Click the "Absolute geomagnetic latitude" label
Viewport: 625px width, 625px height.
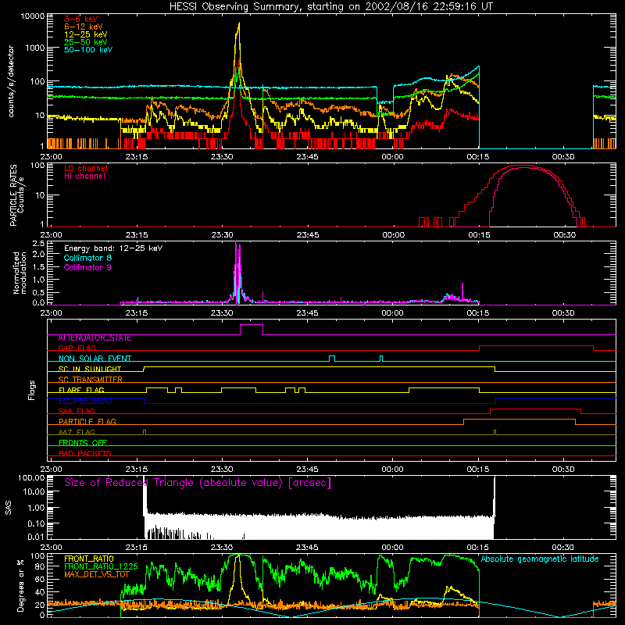pyautogui.click(x=540, y=559)
